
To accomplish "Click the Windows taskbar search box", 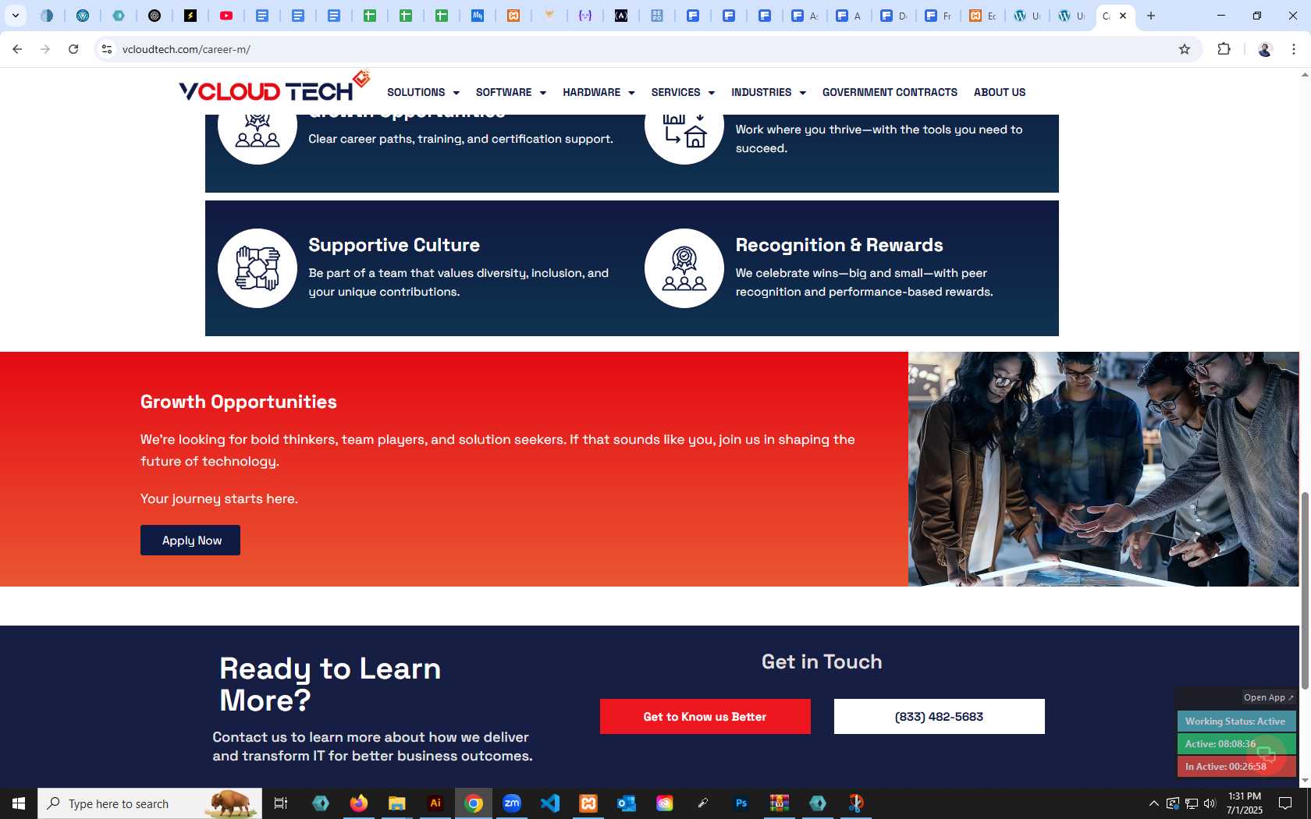I will click(150, 803).
